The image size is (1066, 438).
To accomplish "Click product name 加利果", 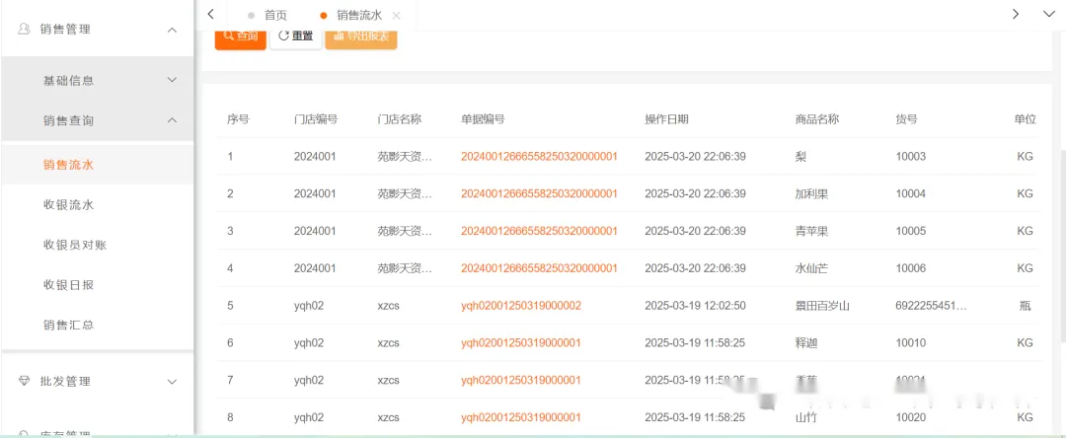I will [x=811, y=193].
